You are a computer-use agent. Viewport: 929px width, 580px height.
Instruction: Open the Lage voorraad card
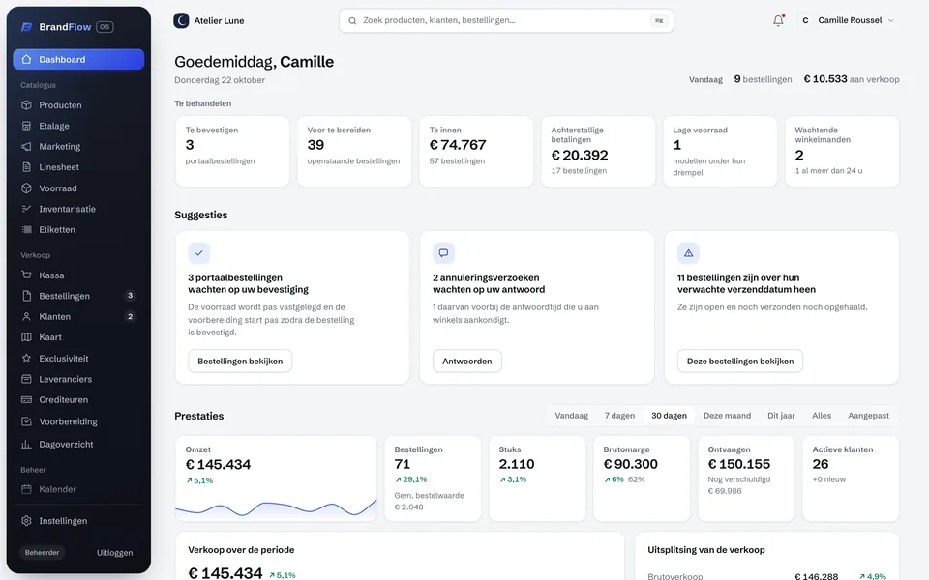(x=720, y=152)
